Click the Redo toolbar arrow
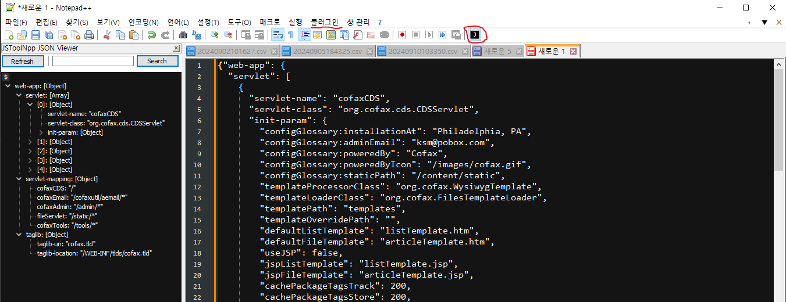 point(165,35)
